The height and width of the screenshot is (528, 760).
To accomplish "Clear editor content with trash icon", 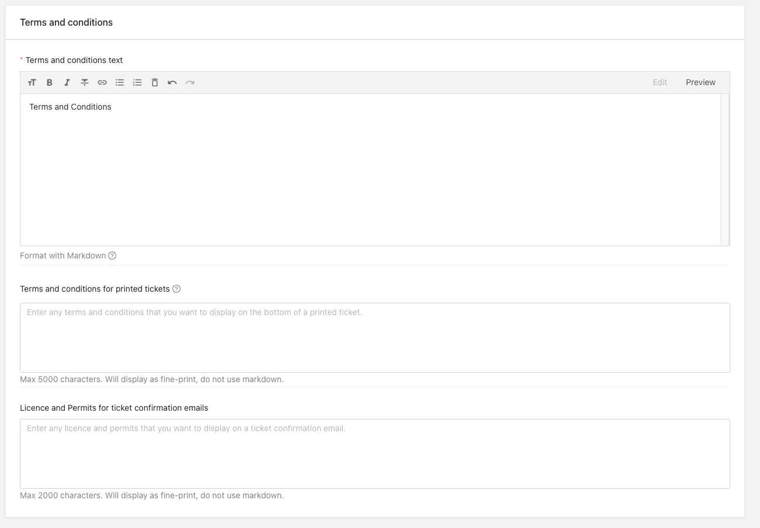I will coord(155,83).
